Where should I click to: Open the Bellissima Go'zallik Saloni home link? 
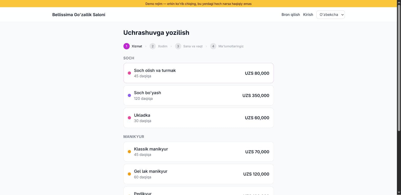(79, 15)
